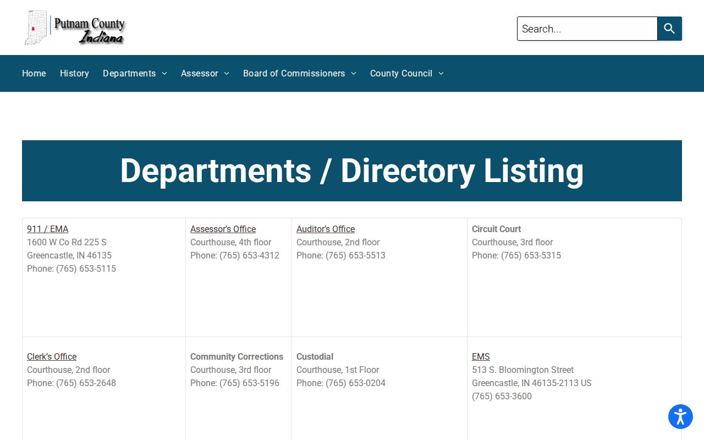Viewport: 704px width, 440px height.
Task: Click the Community Corrections heading text
Action: [x=237, y=356]
